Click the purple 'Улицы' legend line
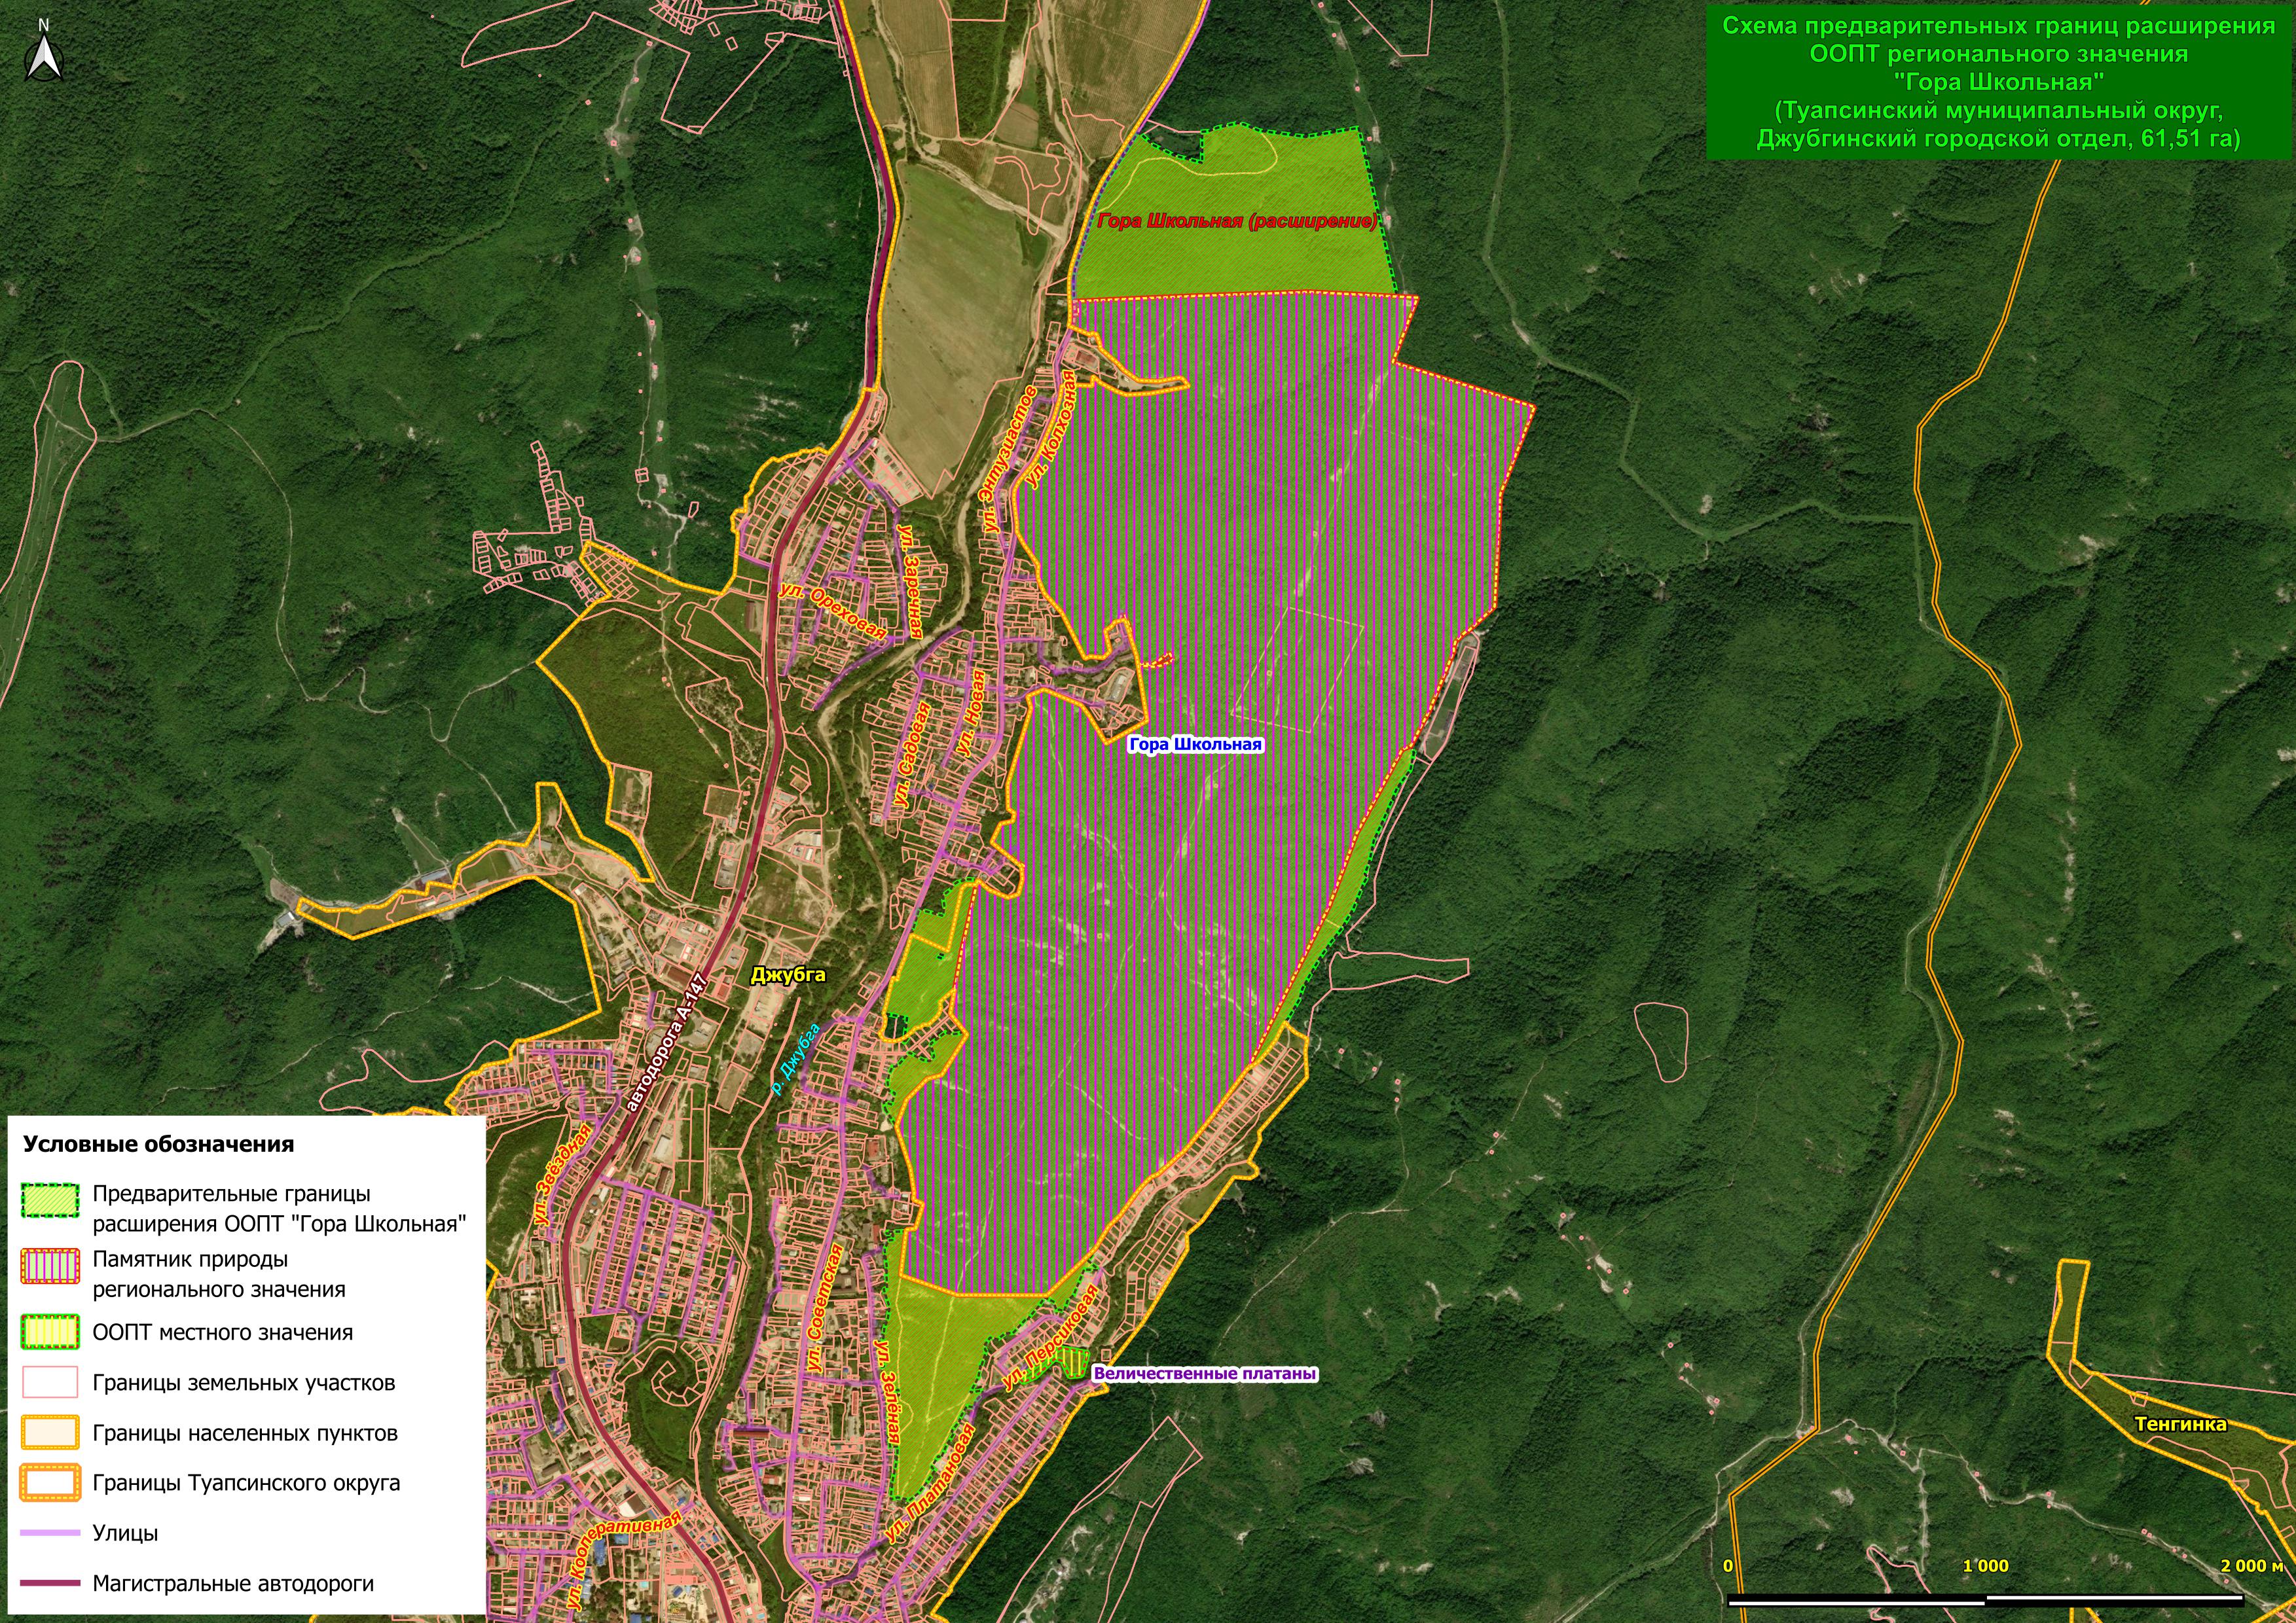Image resolution: width=2296 pixels, height=1623 pixels. click(x=50, y=1532)
